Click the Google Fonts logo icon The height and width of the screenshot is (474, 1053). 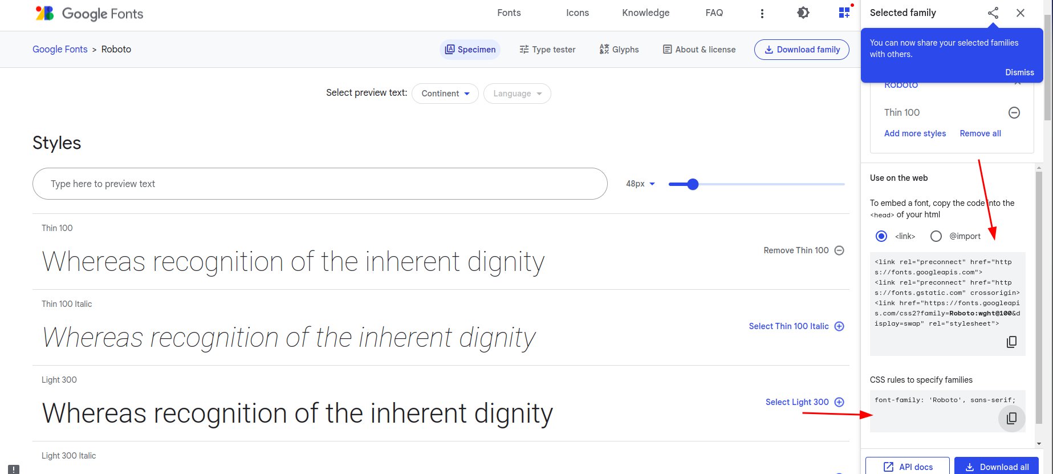pyautogui.click(x=44, y=13)
